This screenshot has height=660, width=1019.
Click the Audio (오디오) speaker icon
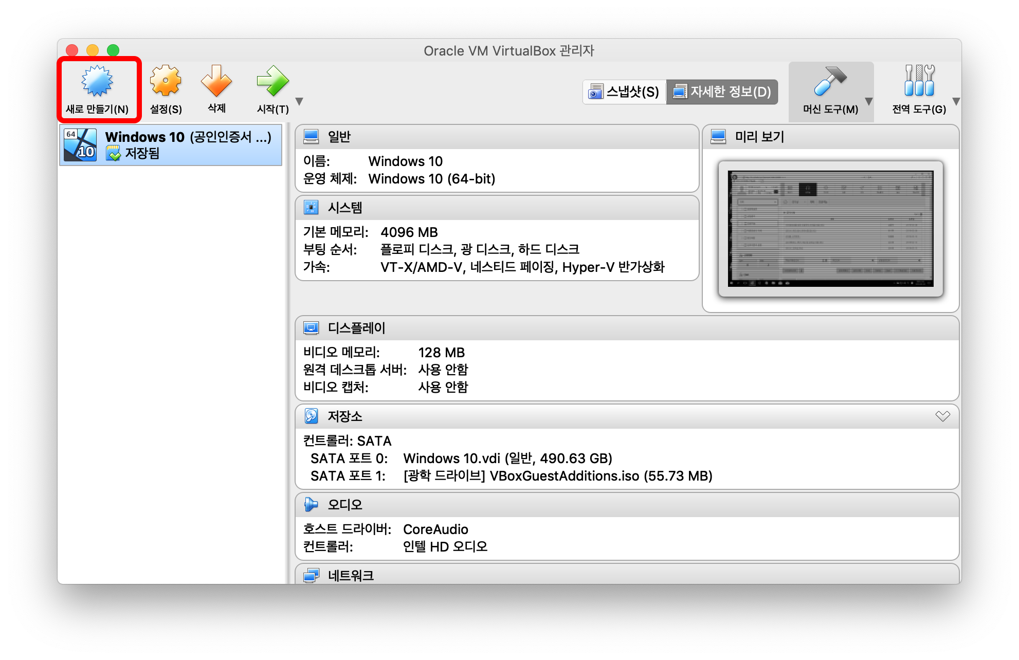click(311, 504)
